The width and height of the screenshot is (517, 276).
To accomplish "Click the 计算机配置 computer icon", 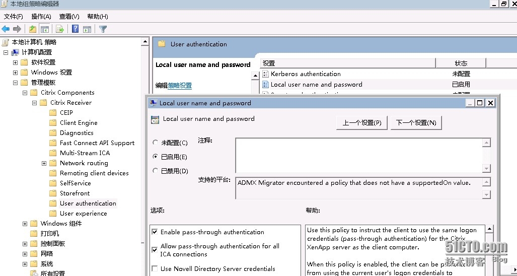I will pyautogui.click(x=15, y=52).
